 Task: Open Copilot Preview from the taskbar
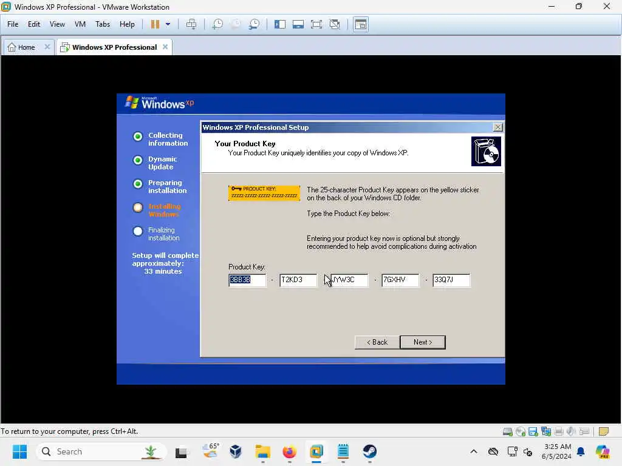coord(603,451)
